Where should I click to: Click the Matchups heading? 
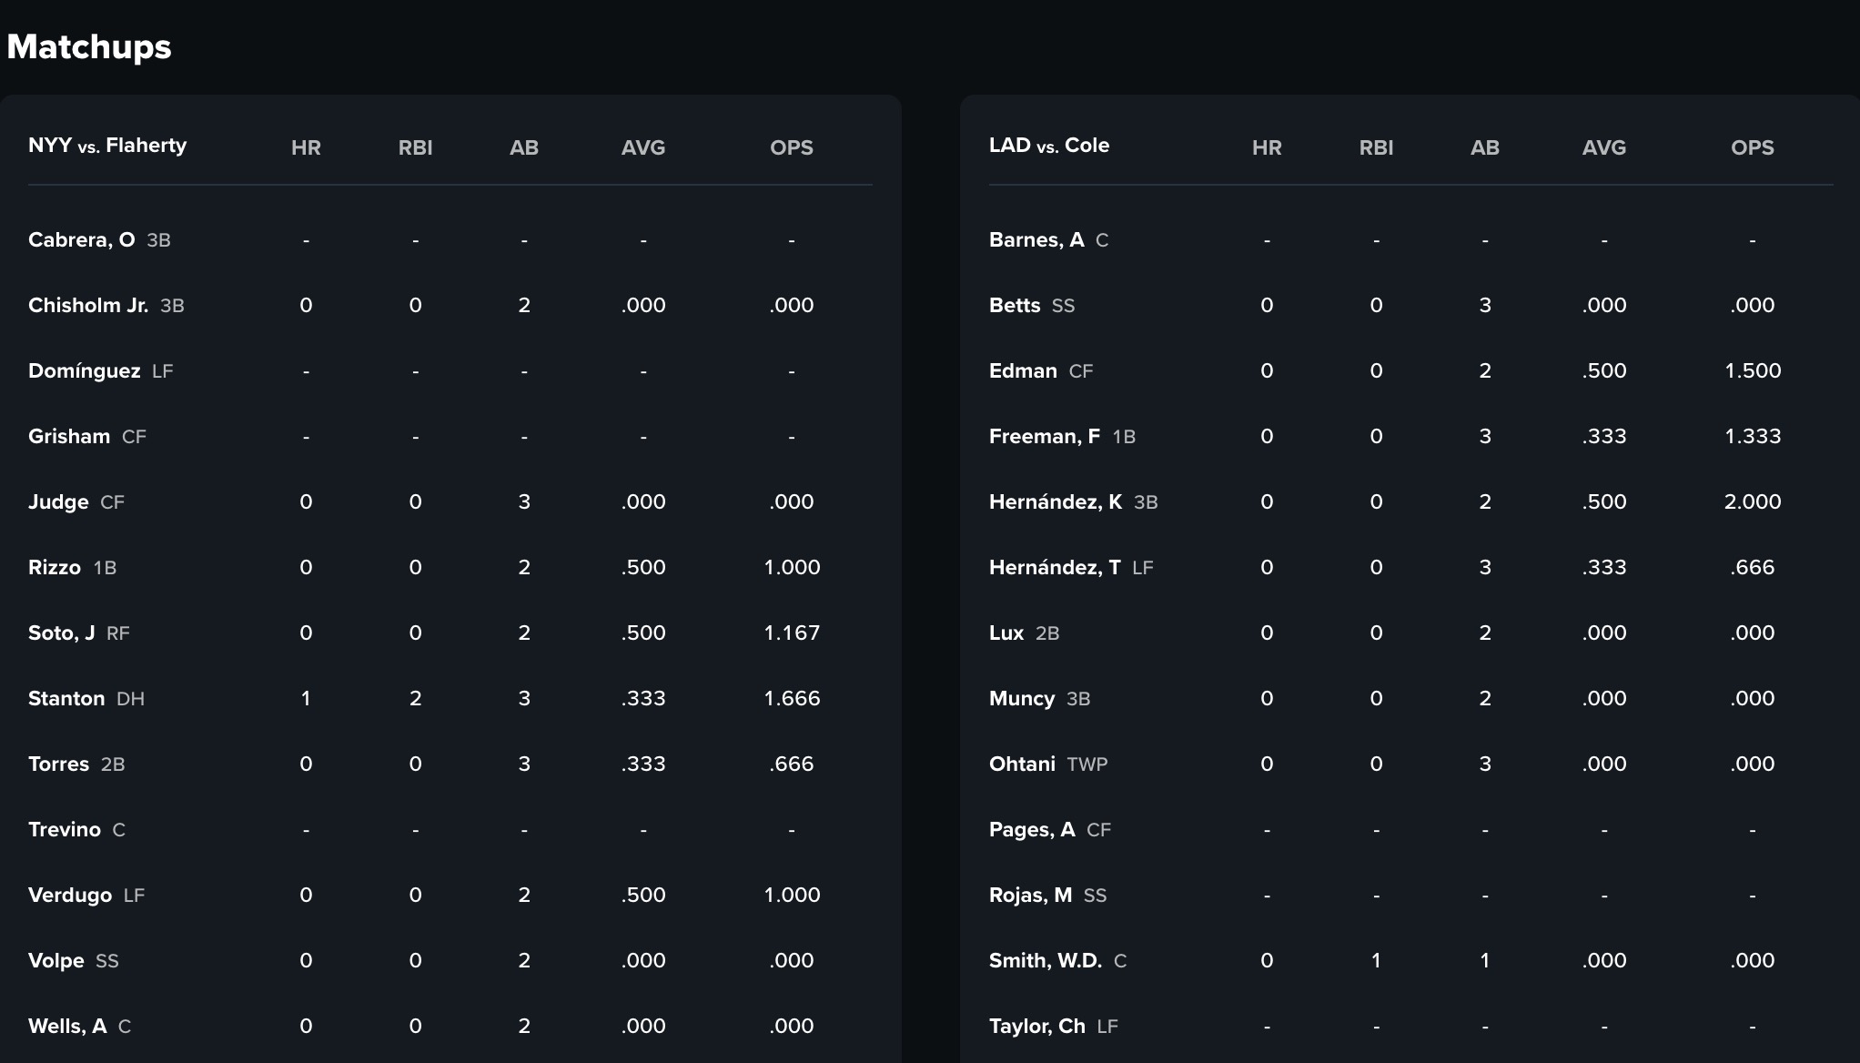[89, 46]
